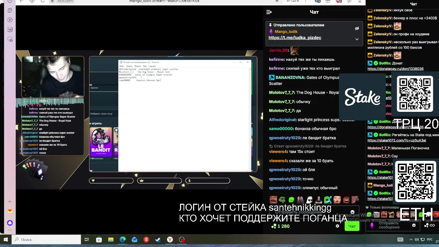Open the emoji picker in the main chat input

(x=352, y=212)
